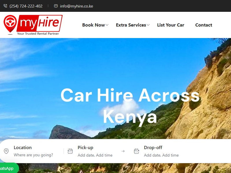Click 'Your Trusted Rental Partner' tagline
Screen dimensions: 231x173
pyautogui.click(x=38, y=34)
